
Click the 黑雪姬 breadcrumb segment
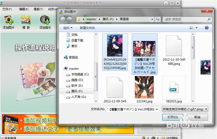tap(124, 19)
